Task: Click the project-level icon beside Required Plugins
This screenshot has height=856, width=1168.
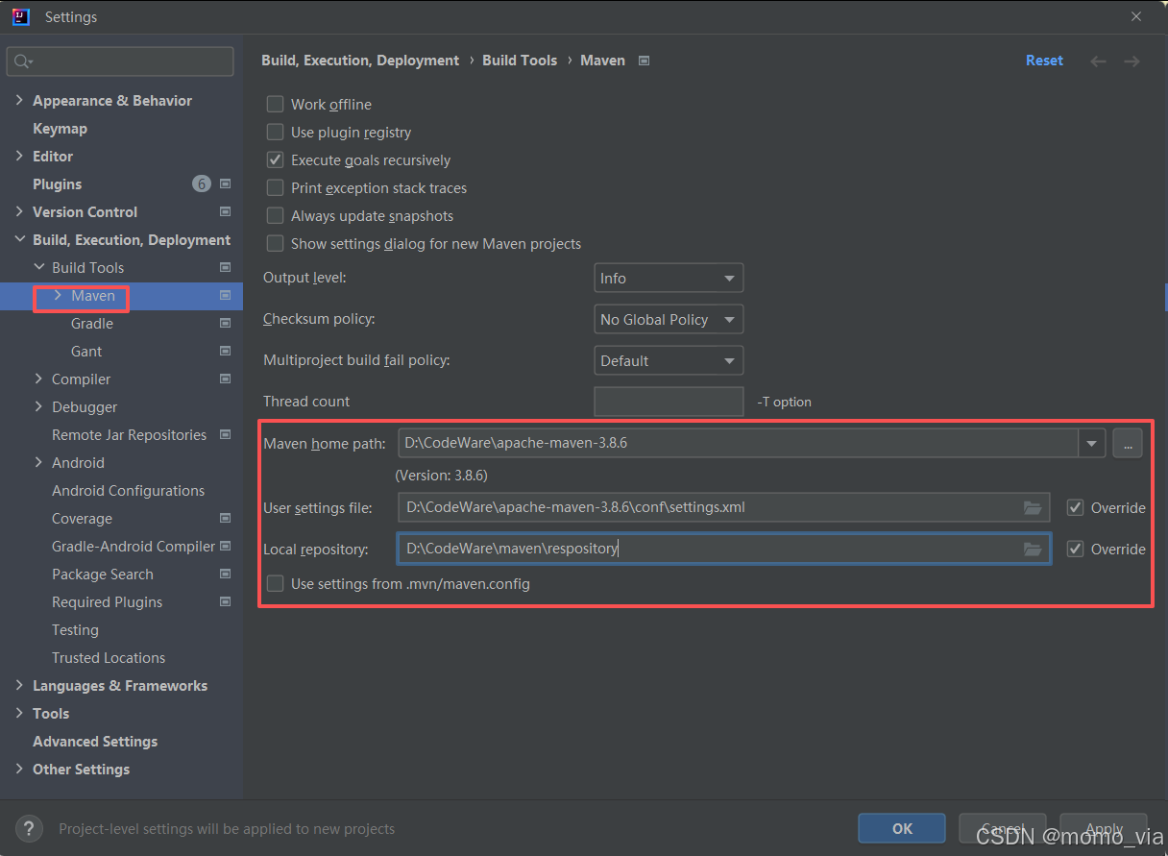Action: (x=226, y=601)
